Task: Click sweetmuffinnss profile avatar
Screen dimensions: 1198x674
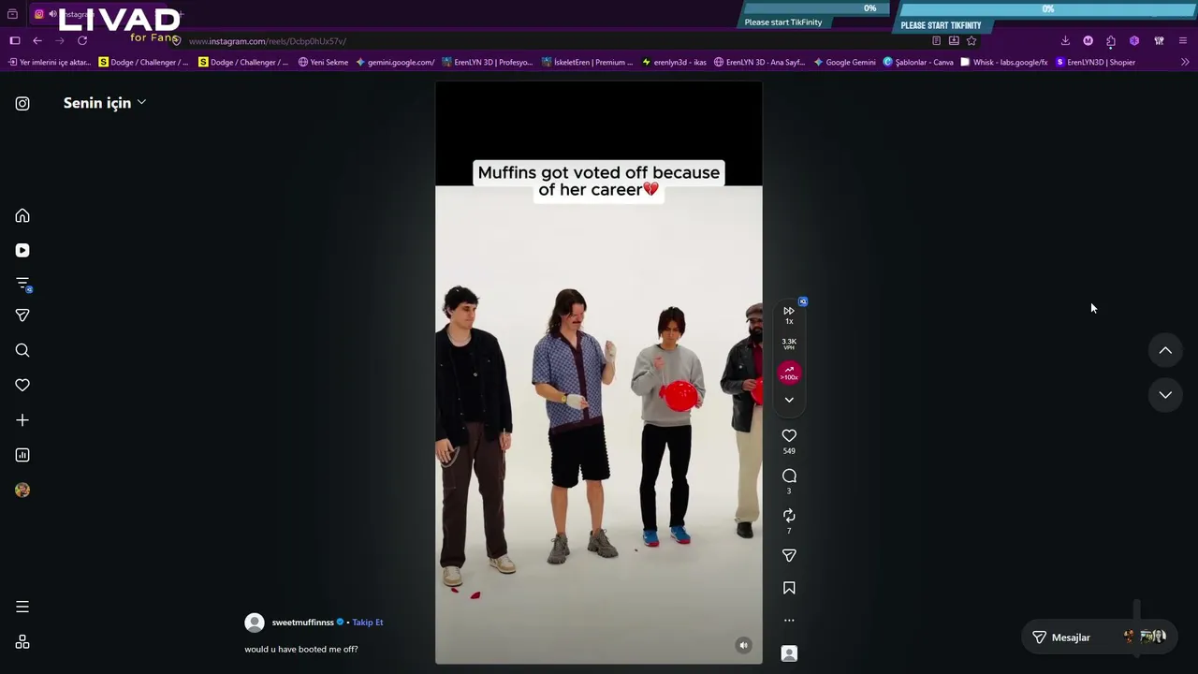Action: [254, 623]
